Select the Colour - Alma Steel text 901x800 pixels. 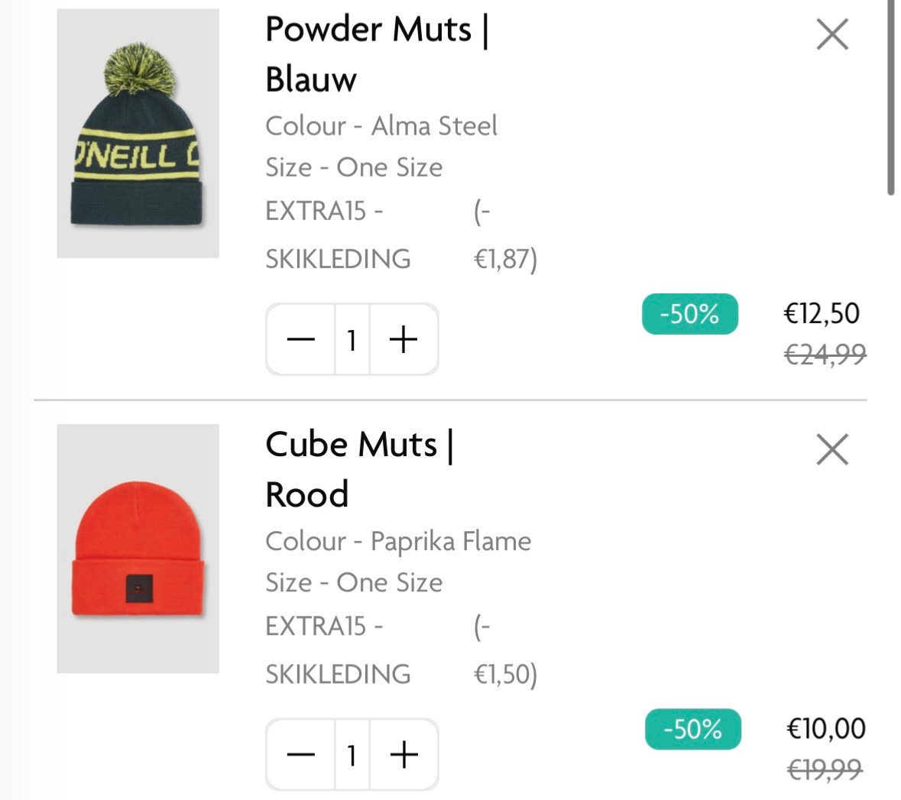coord(381,126)
